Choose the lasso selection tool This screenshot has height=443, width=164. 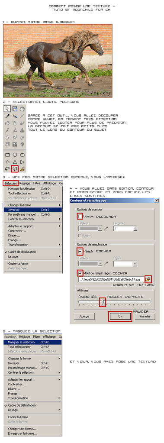(x=7, y=169)
